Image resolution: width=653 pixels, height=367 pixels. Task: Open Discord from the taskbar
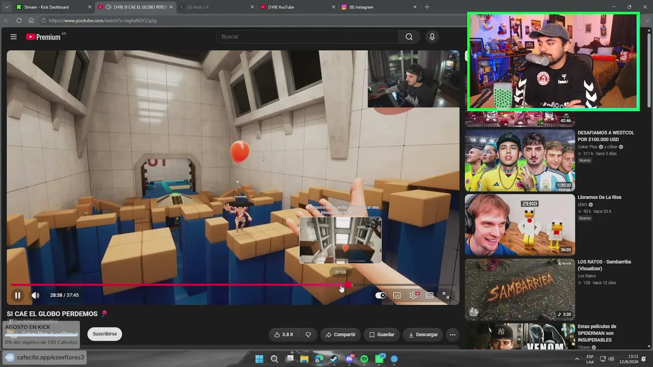(x=349, y=359)
